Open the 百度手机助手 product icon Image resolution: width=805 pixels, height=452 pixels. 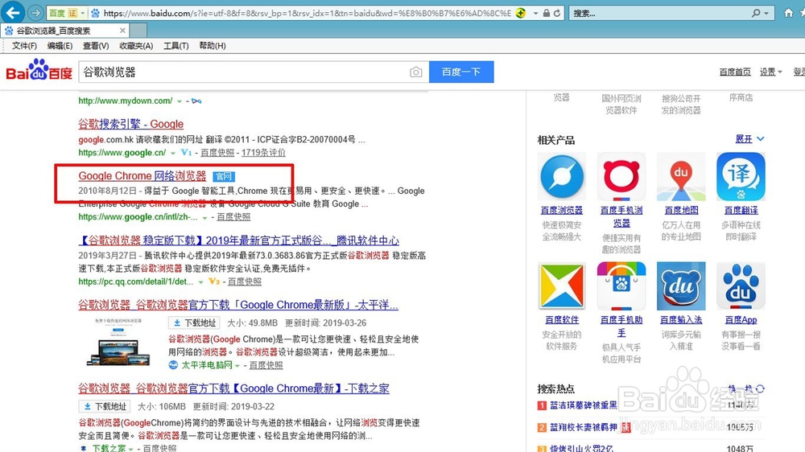[621, 286]
